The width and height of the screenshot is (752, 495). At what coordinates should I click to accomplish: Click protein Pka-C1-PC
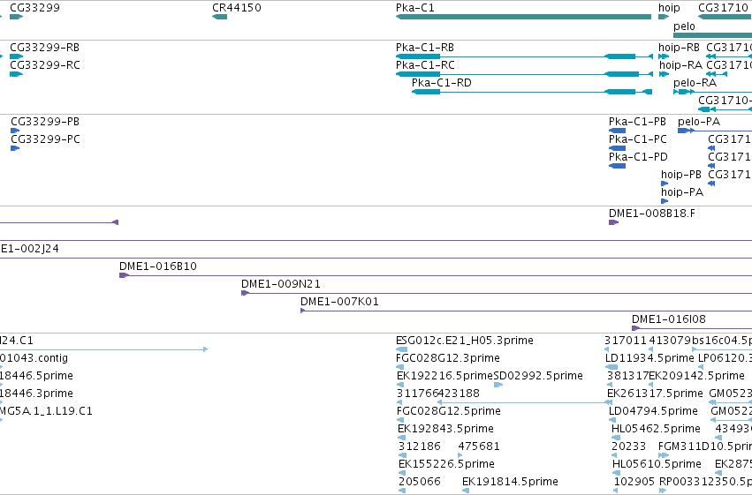pyautogui.click(x=617, y=148)
